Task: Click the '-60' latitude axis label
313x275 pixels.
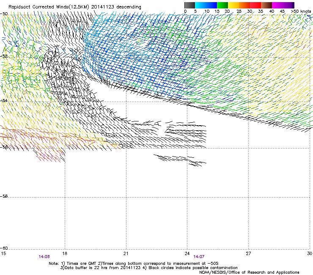Action: pos(4,248)
